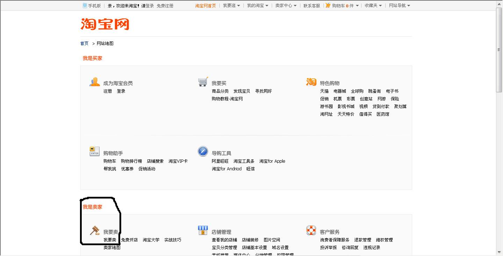
Task: Open the 图片空间 link
Action: coord(272,240)
